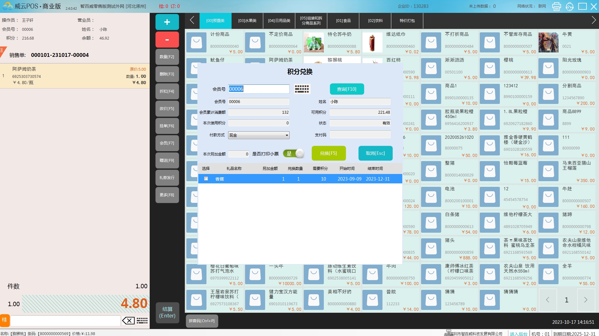Select the [02]饮料 category tab
Screen dimensions: 599x336
[375, 21]
